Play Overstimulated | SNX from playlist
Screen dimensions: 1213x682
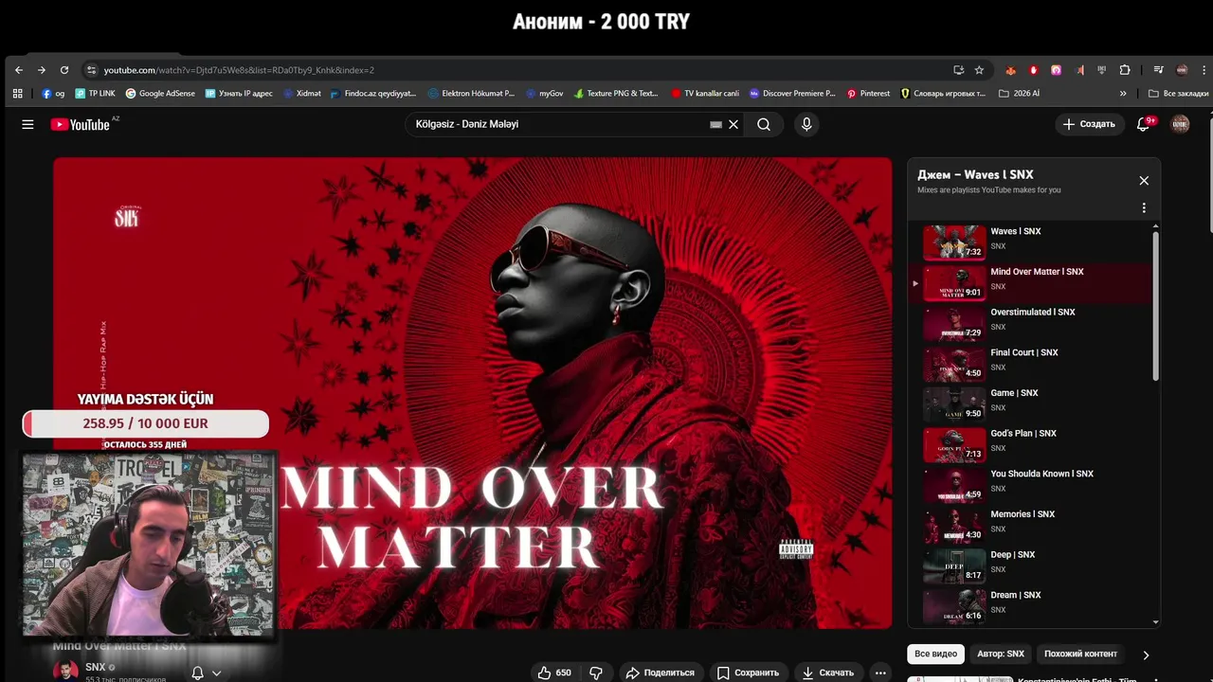click(1032, 323)
